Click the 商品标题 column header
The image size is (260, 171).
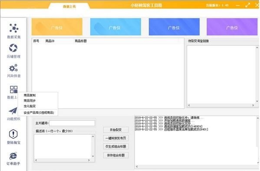pyautogui.click(x=81, y=41)
